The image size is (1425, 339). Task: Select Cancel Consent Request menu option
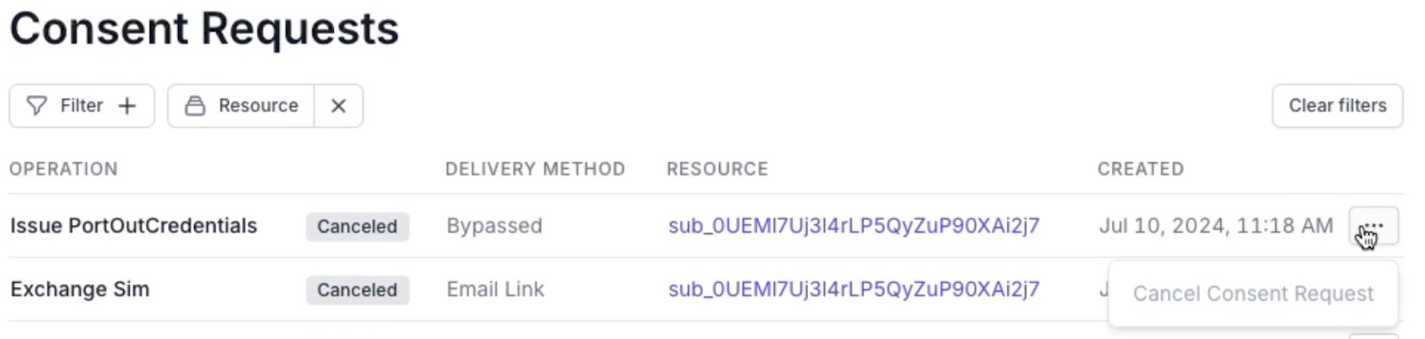(x=1253, y=294)
